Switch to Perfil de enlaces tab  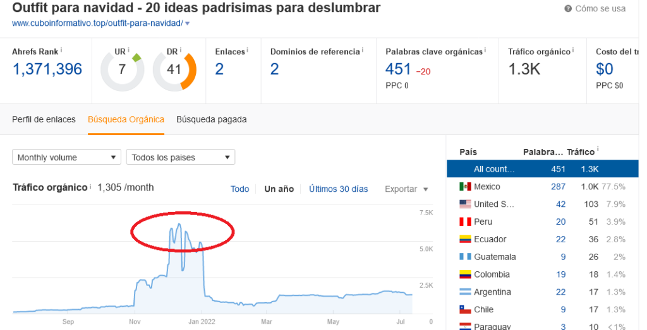[44, 119]
